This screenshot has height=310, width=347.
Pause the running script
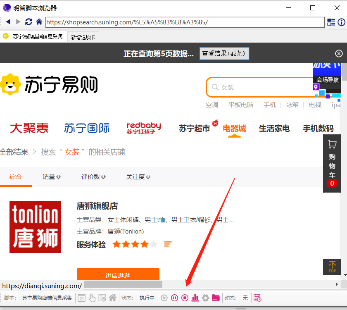[174, 298]
